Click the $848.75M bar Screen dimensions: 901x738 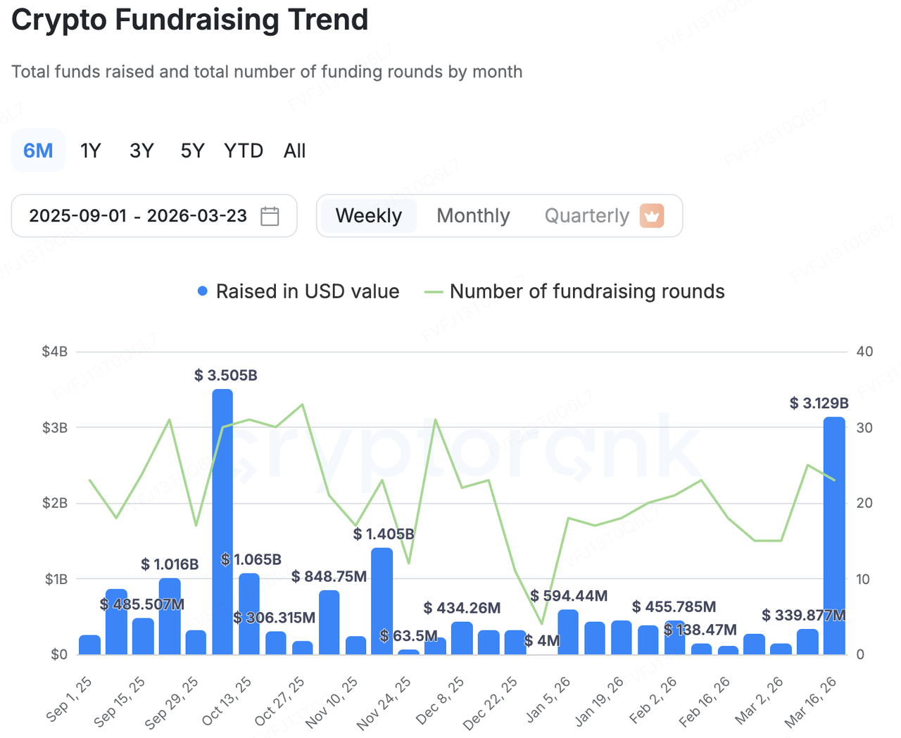pos(329,623)
